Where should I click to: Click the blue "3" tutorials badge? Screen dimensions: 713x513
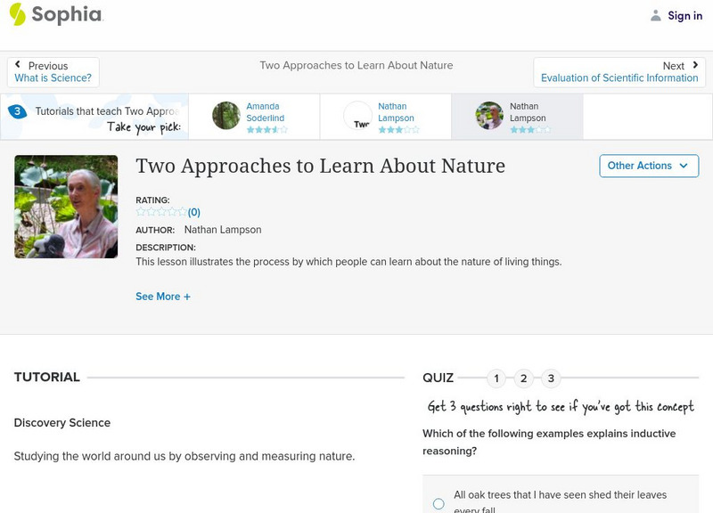(x=15, y=110)
